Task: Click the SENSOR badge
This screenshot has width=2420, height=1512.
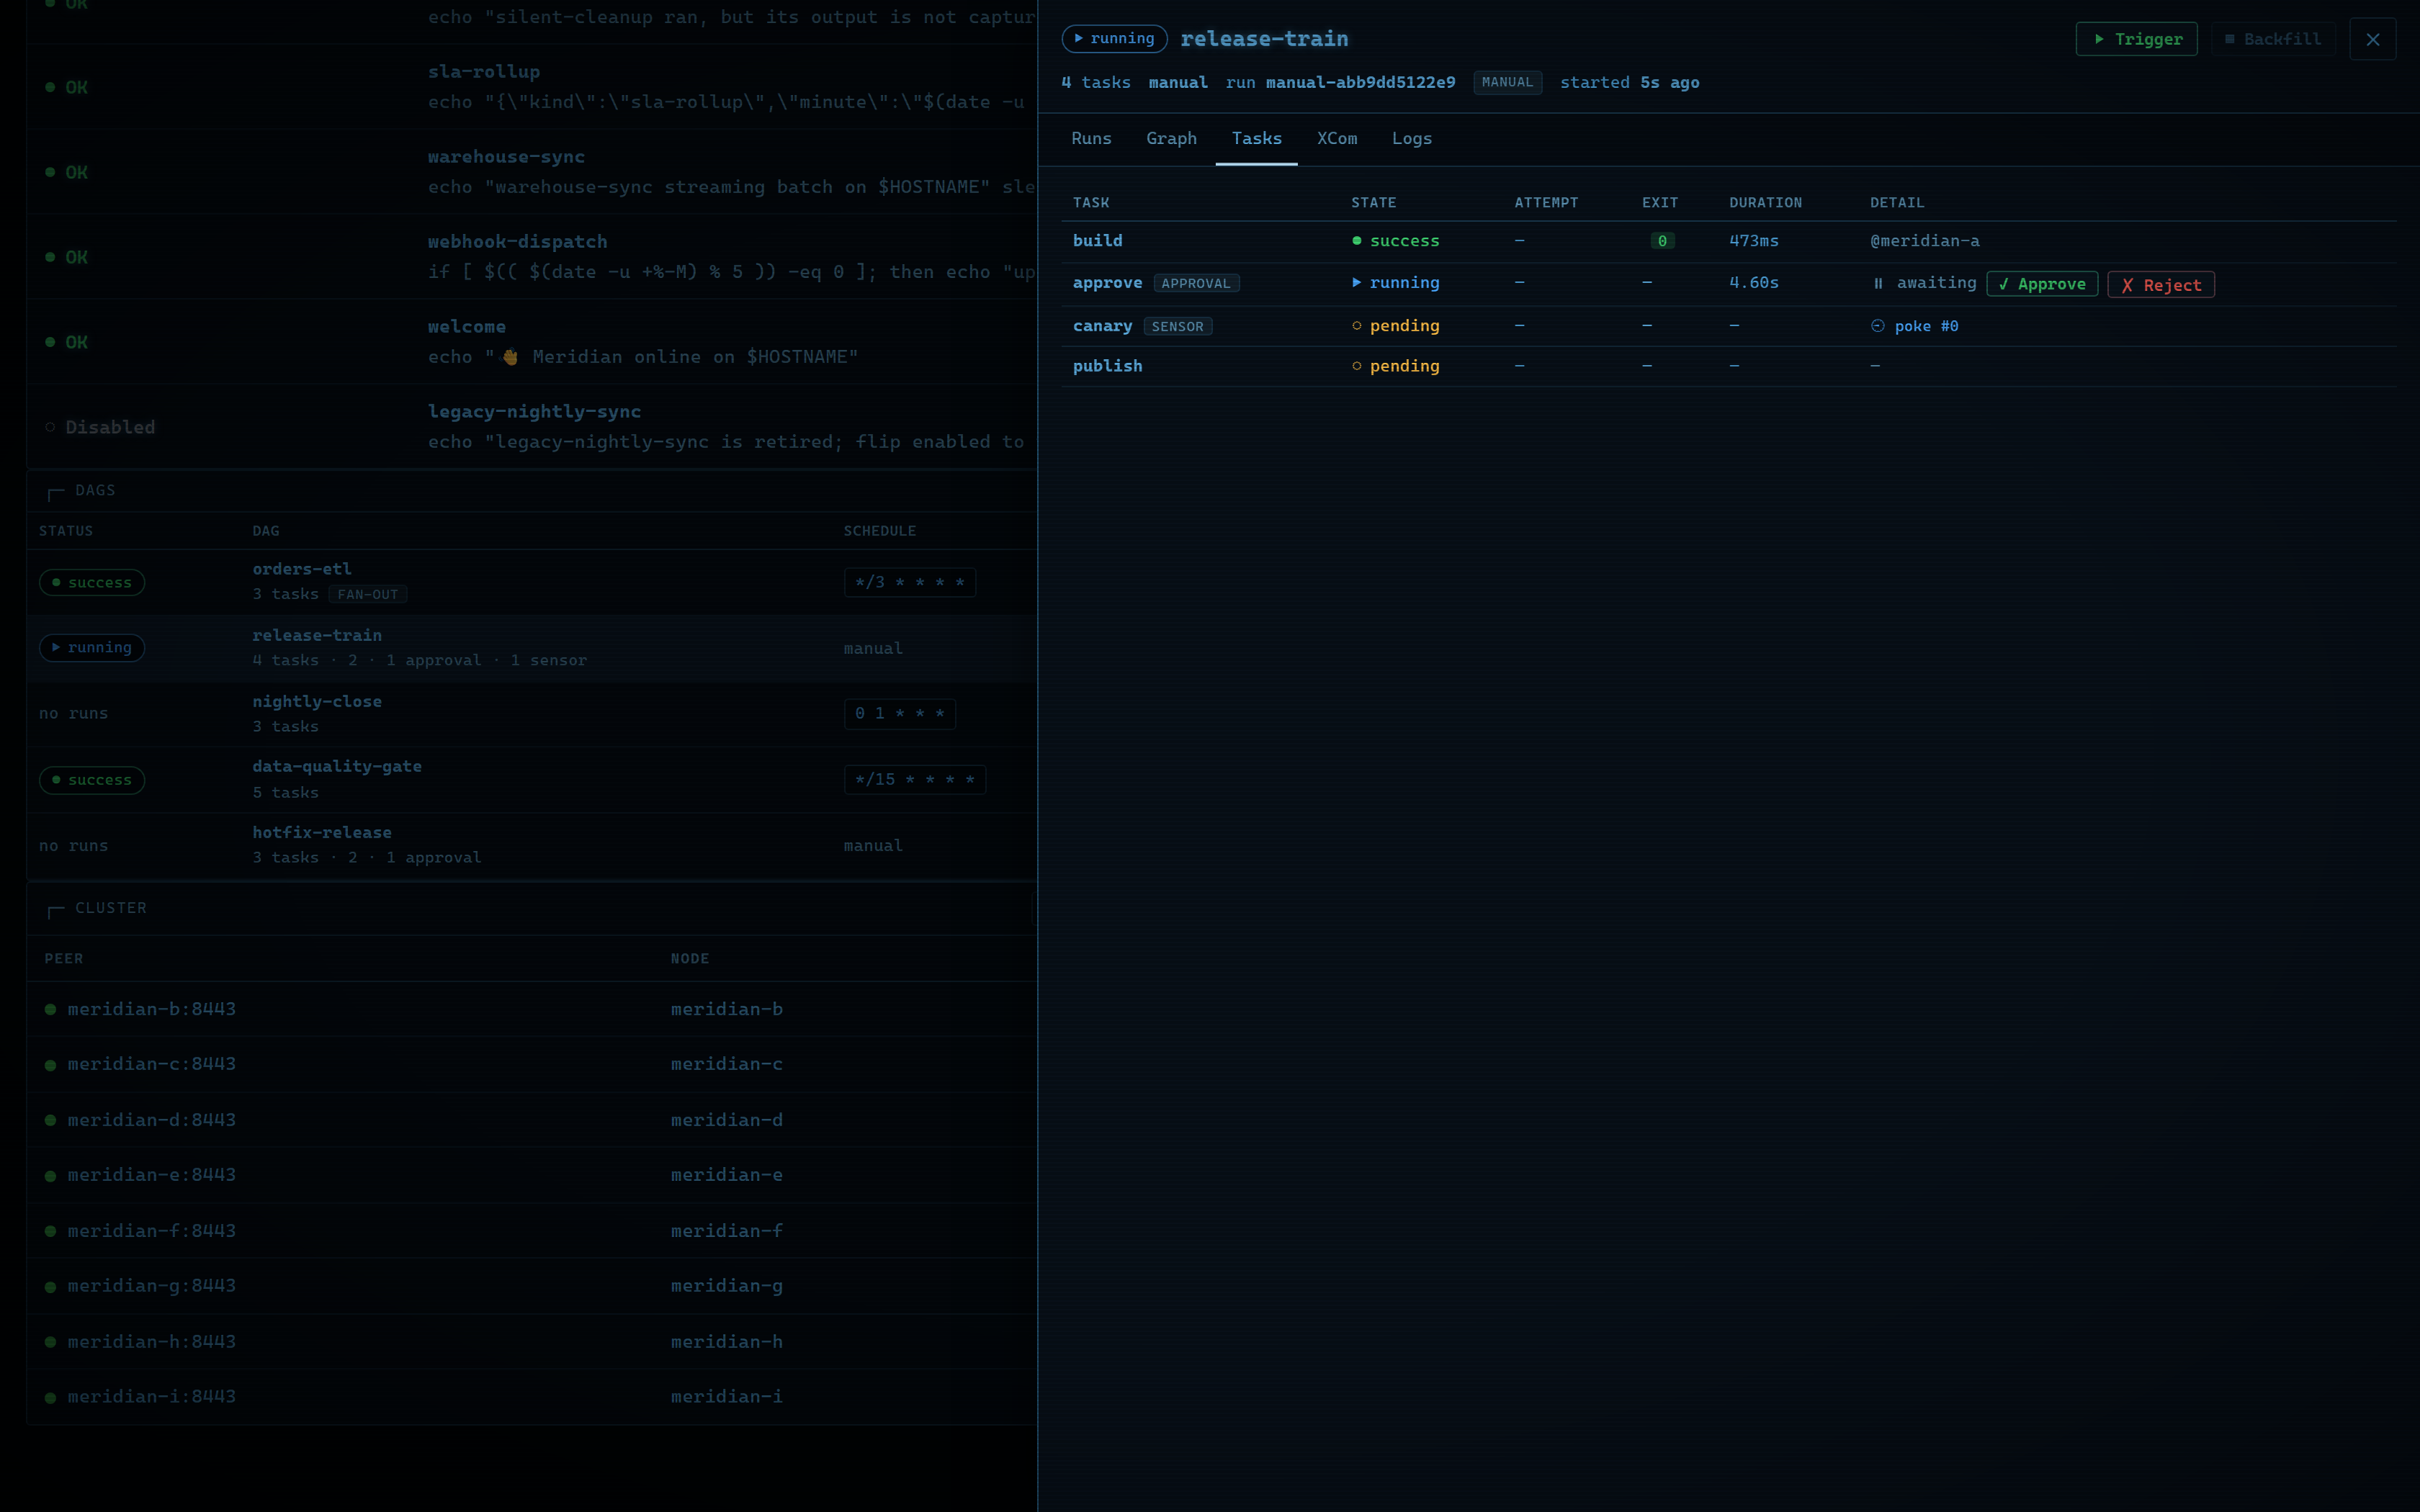Action: pyautogui.click(x=1177, y=327)
